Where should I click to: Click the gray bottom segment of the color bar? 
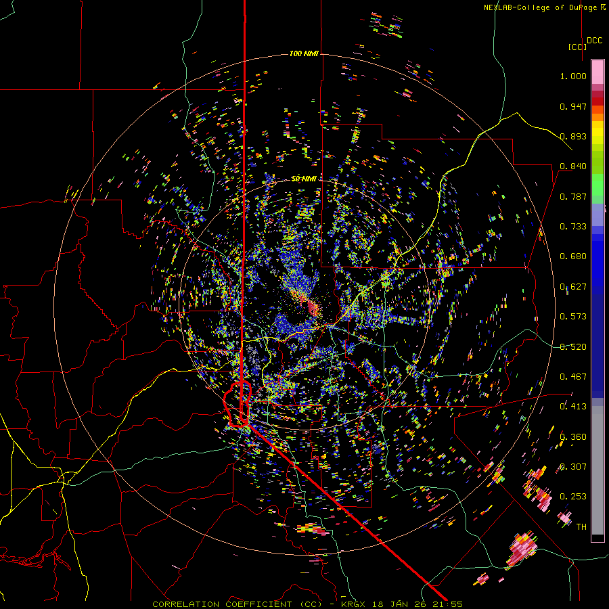point(597,470)
